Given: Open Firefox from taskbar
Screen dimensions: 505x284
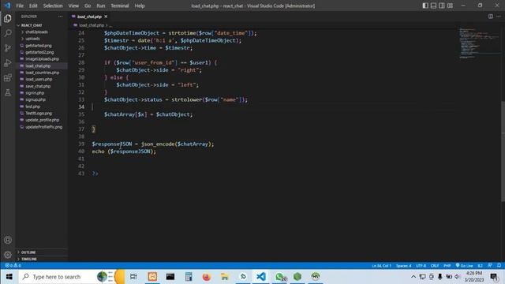Looking at the screenshot, I should [x=206, y=277].
